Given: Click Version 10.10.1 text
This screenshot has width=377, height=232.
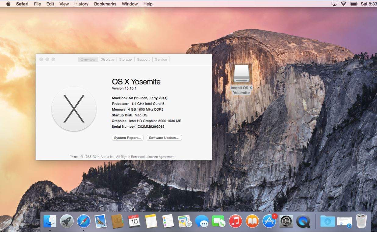Looking at the screenshot, I should 124,88.
